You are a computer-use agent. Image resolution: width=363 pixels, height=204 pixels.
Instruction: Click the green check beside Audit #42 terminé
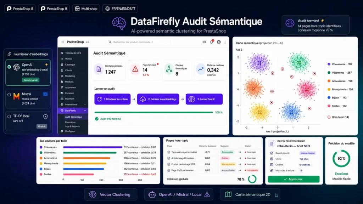[x=97, y=119]
